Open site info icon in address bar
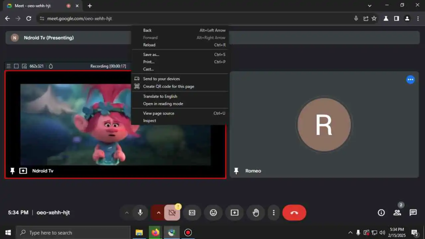 pos(42,19)
